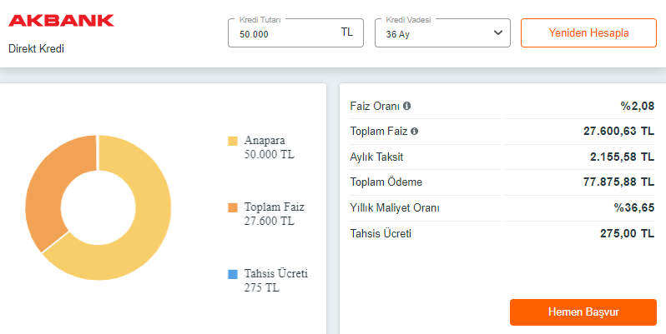Click the Faiz Oranı value %2,08
The image size is (666, 334).
coord(637,107)
